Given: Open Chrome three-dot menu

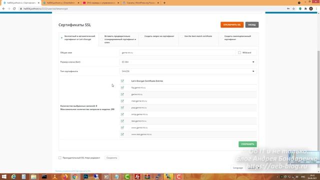Looking at the screenshot, I should (x=316, y=9).
